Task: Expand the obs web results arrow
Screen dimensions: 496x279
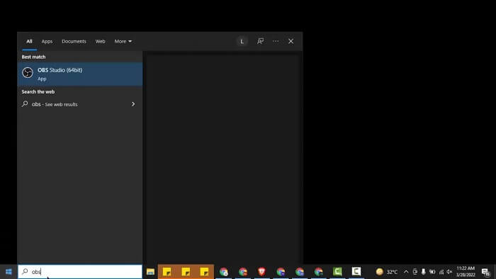Action: coord(133,104)
